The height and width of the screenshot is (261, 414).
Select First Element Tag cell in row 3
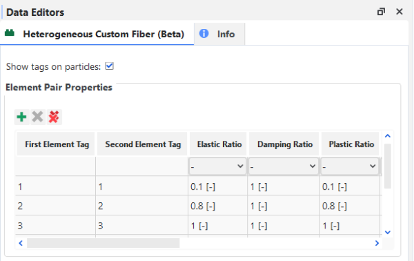[55, 225]
